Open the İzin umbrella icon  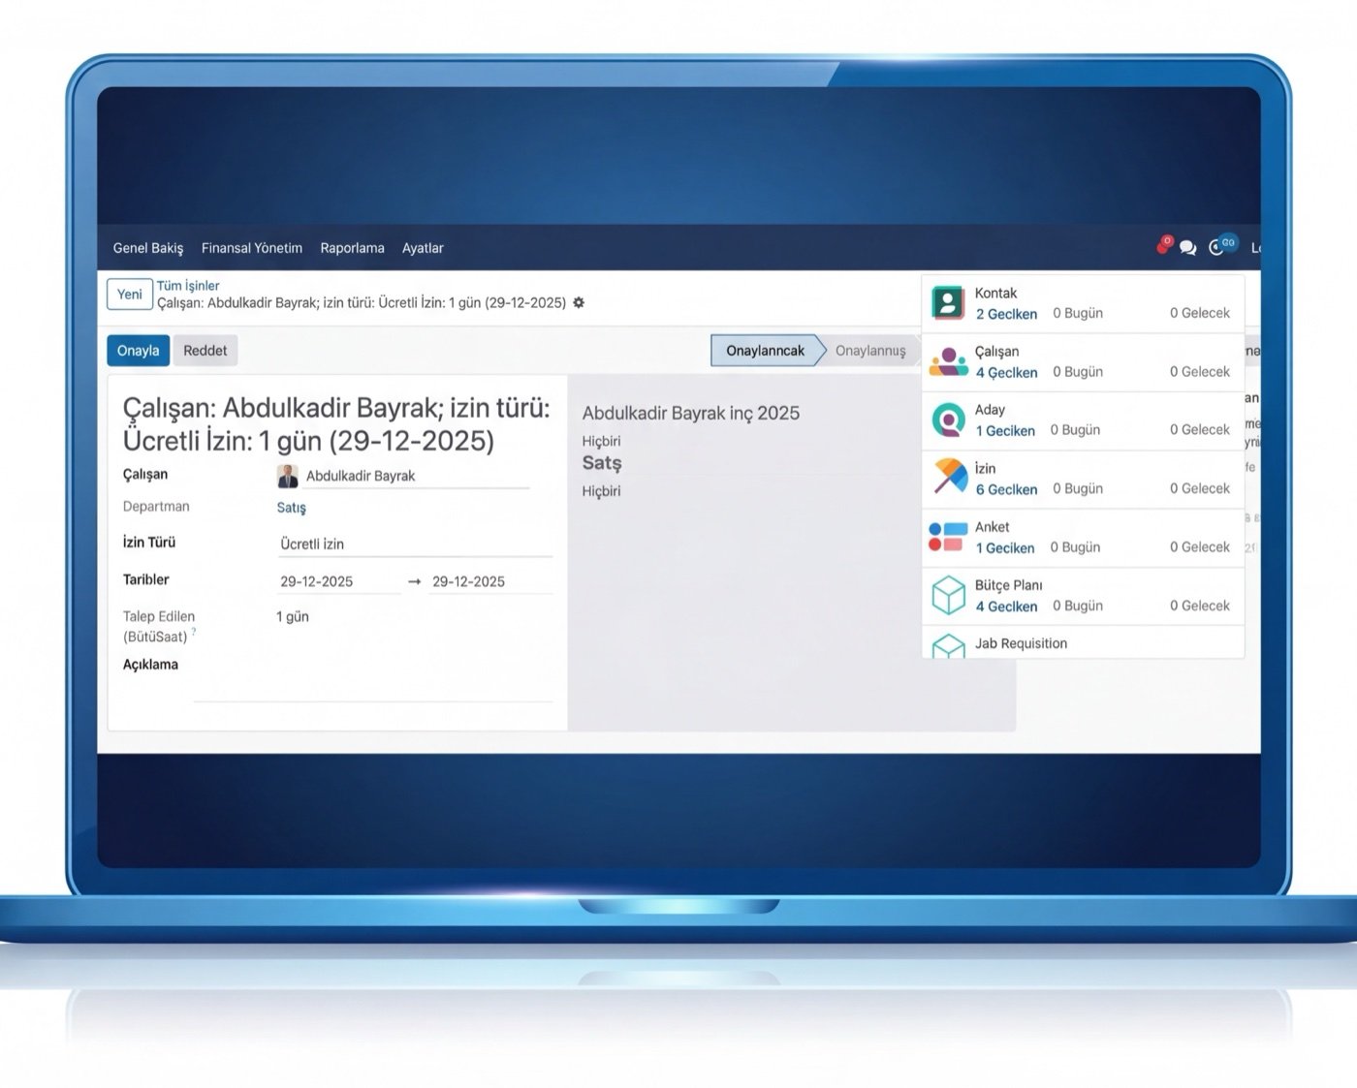coord(950,478)
